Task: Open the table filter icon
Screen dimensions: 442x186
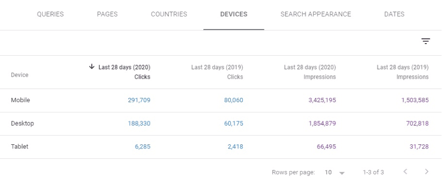Action: [x=426, y=42]
